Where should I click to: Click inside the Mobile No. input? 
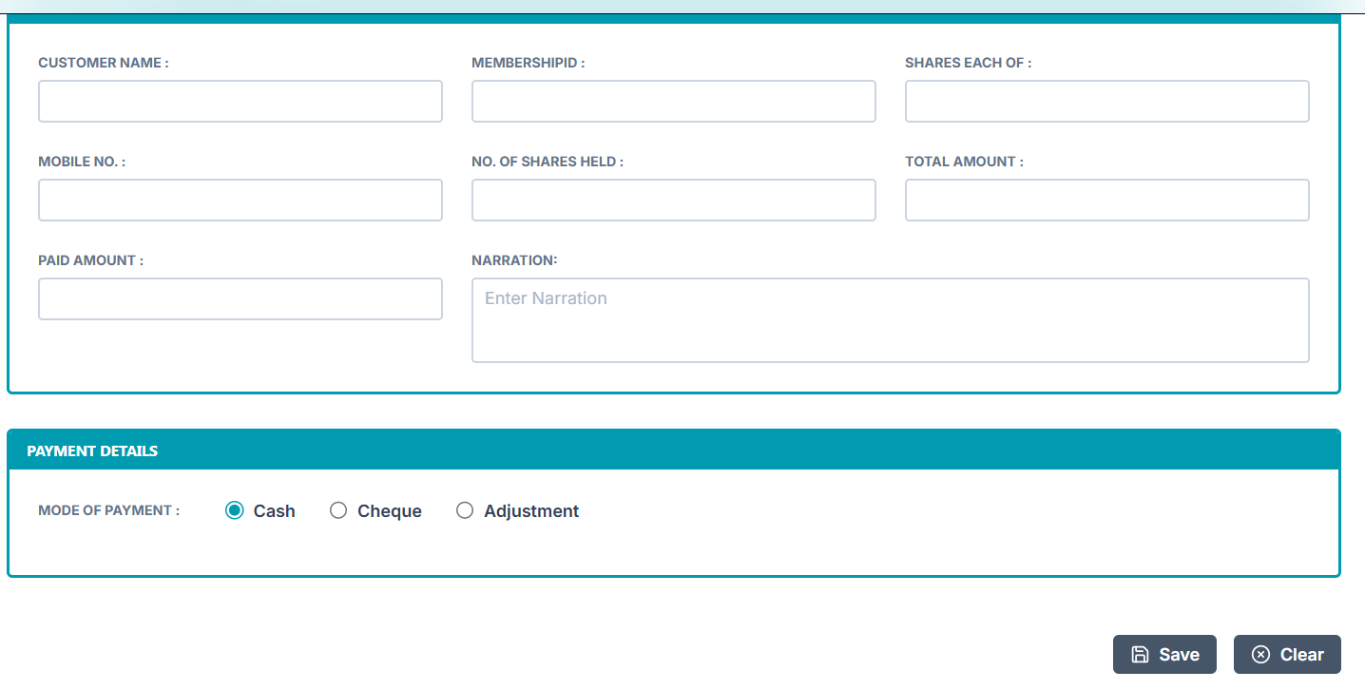(x=240, y=200)
